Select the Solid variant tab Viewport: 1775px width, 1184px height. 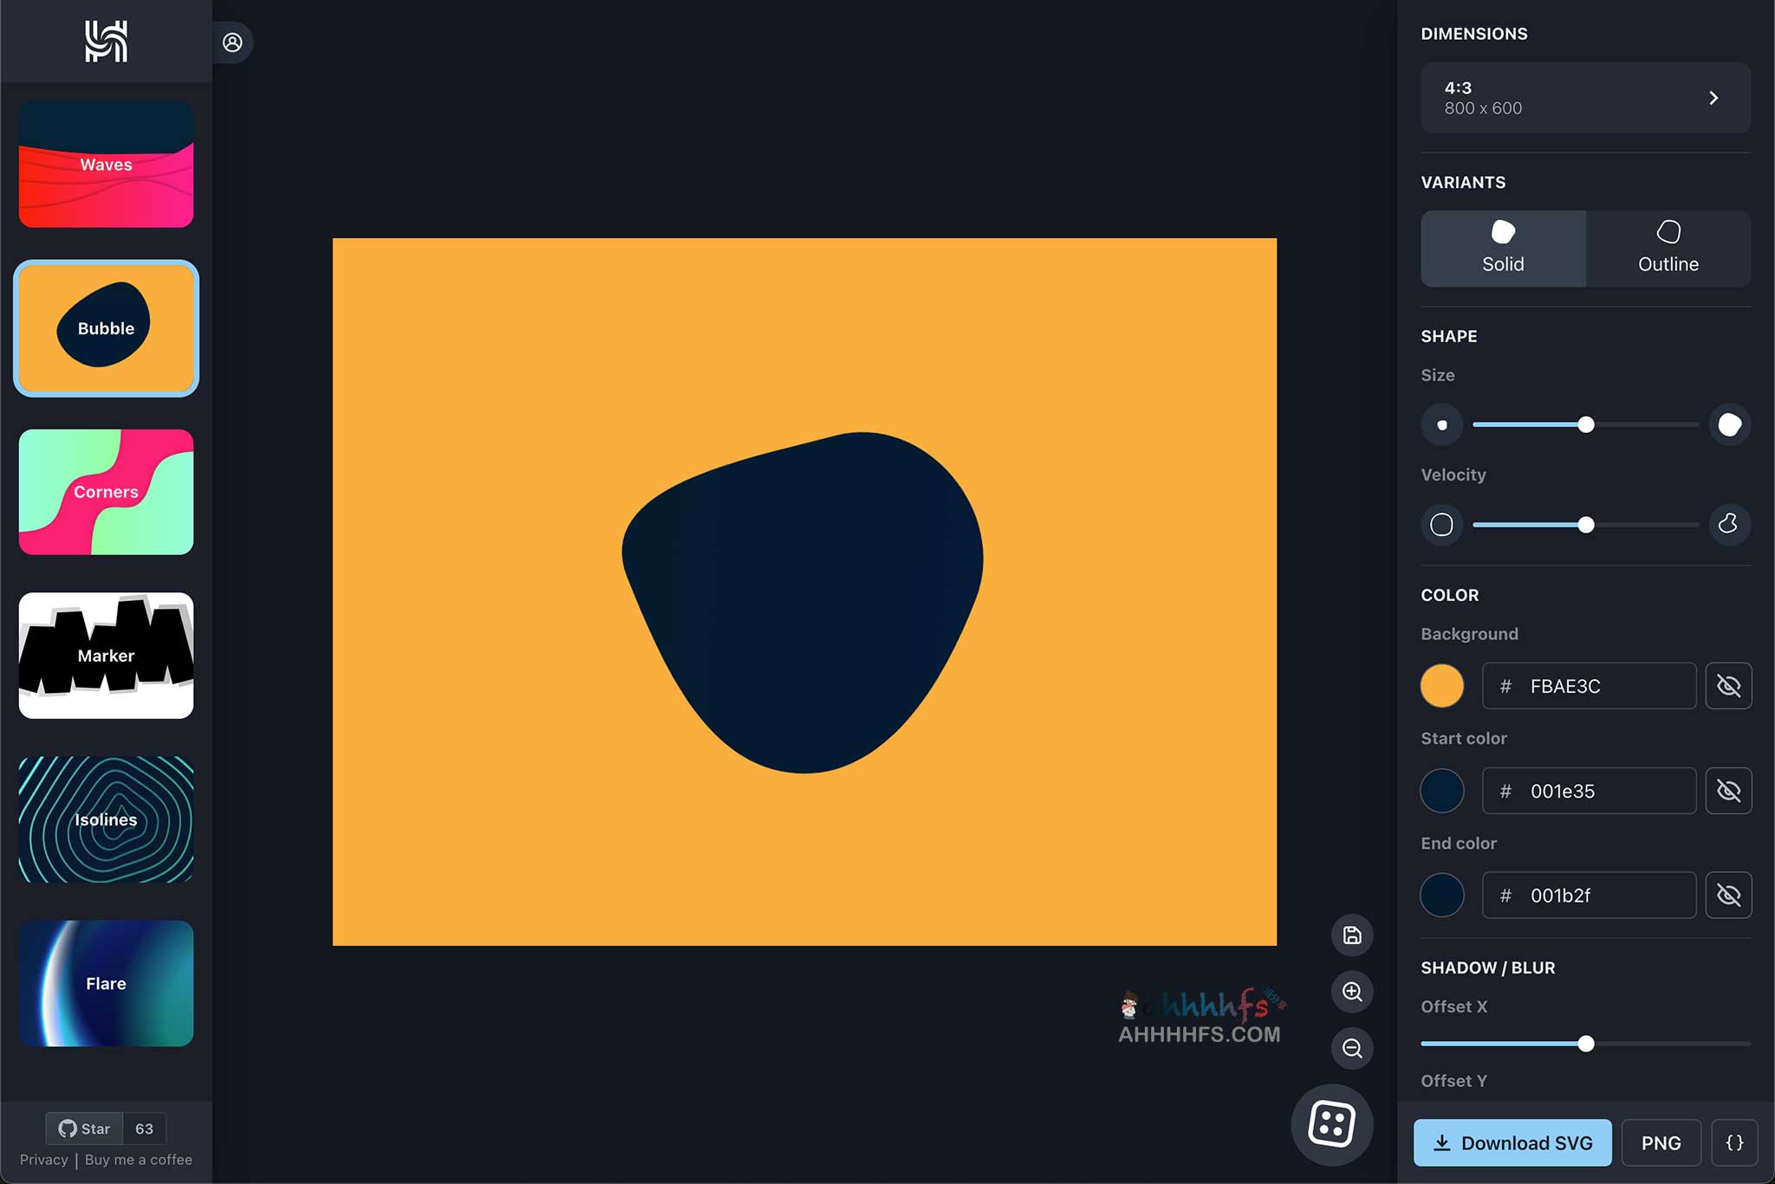click(x=1503, y=249)
